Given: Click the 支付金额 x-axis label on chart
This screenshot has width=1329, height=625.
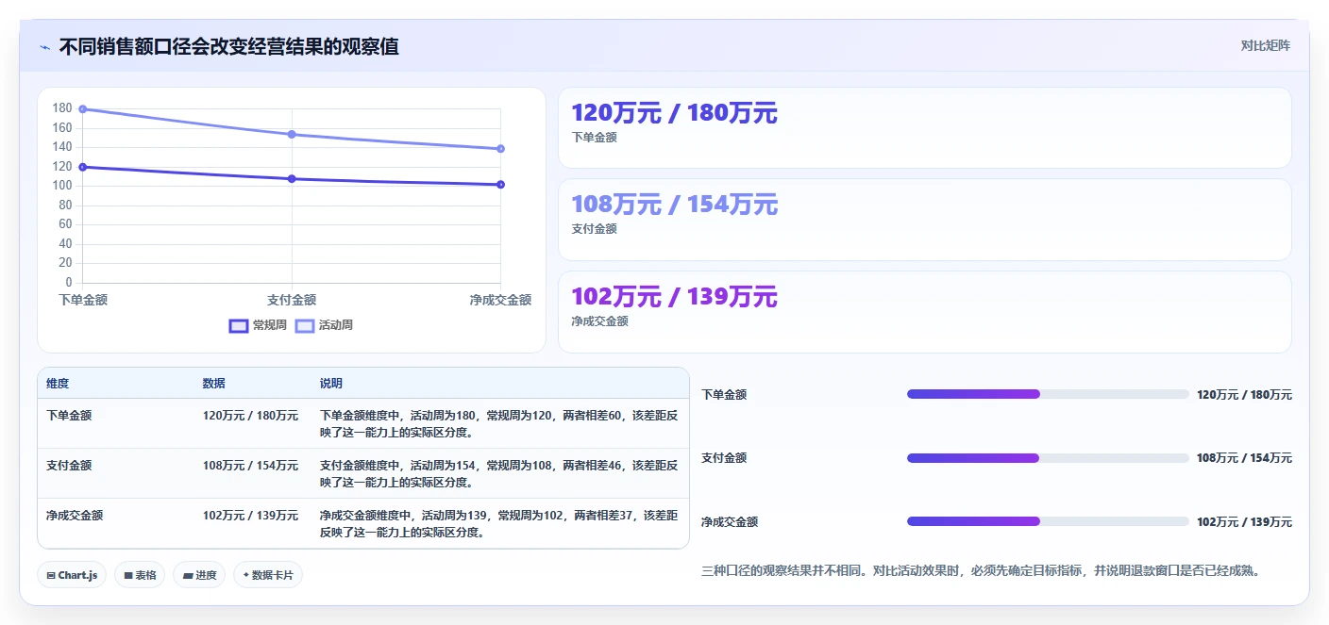Looking at the screenshot, I should coord(292,300).
